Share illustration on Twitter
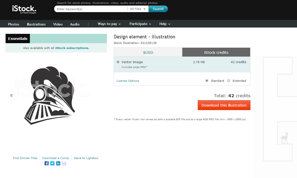This screenshot has width=297, height=178. 52,163
